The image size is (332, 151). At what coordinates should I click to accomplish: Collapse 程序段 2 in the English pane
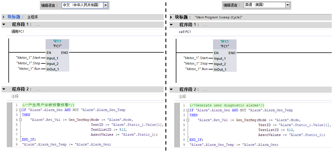171,90
